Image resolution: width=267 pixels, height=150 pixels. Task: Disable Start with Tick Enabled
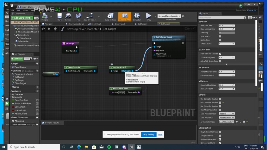(220, 54)
